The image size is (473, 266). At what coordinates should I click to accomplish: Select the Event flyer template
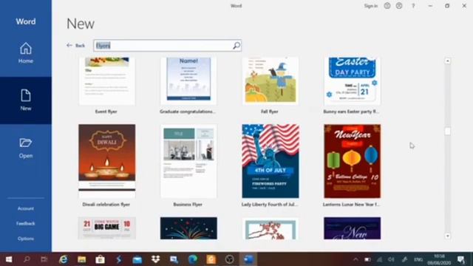click(106, 81)
